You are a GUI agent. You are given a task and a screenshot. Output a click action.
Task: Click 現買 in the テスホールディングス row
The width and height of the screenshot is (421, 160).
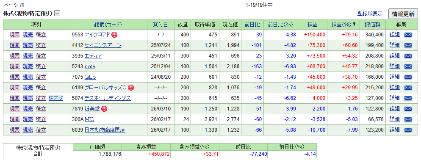14,98
